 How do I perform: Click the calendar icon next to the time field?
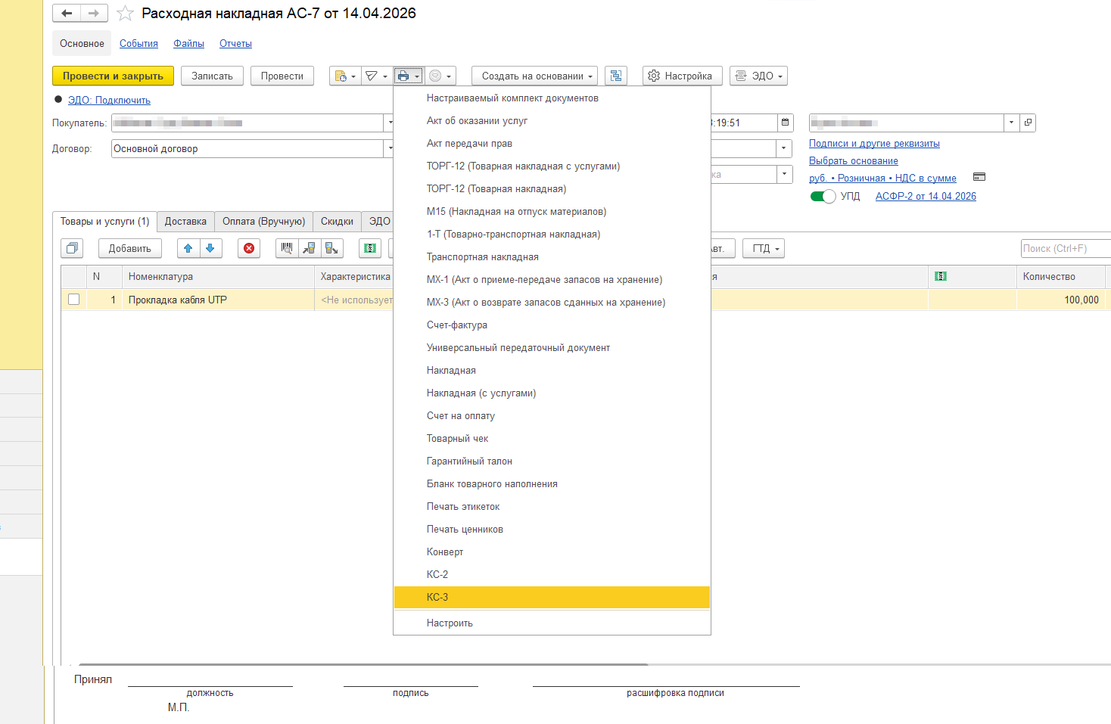pyautogui.click(x=786, y=123)
